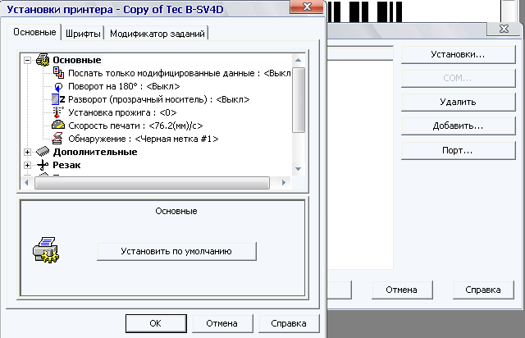Click the tree's horizontal scrollbar right arrow
This screenshot has width=525, height=338.
[284, 183]
